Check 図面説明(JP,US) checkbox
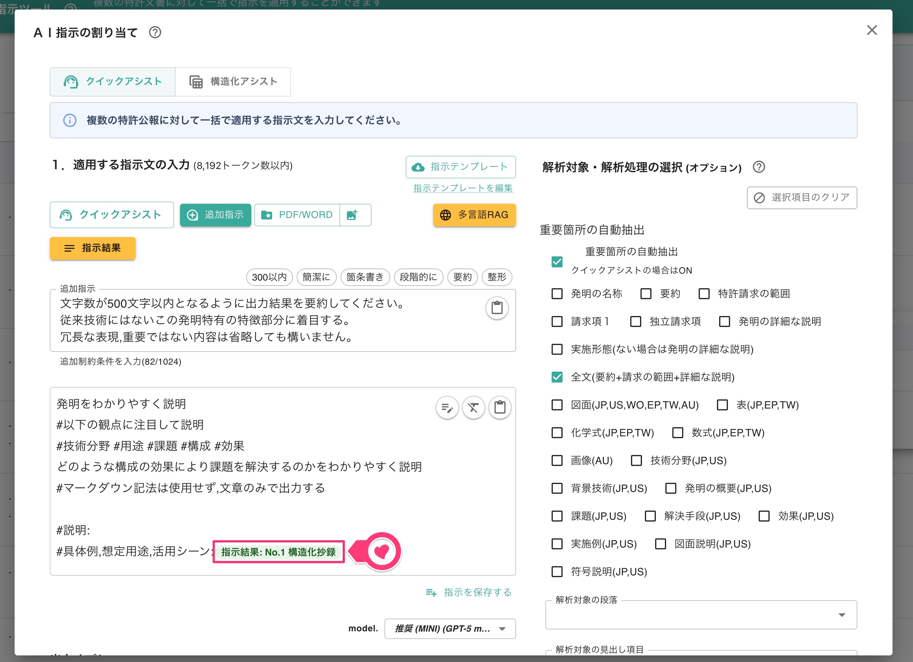 (660, 544)
